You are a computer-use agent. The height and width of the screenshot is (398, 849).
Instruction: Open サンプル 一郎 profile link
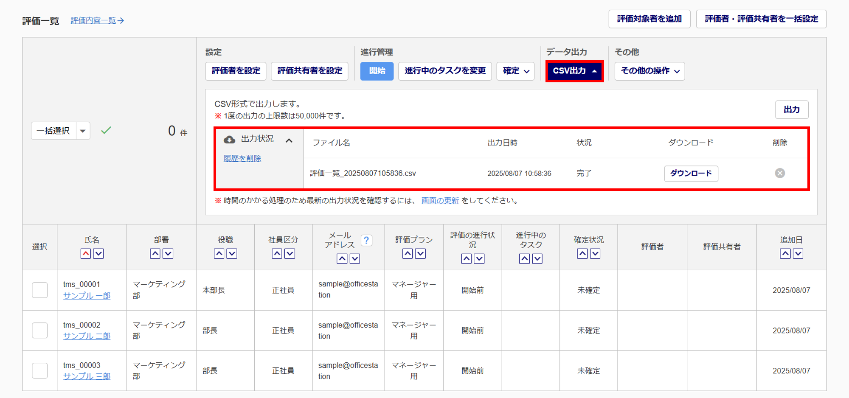point(87,296)
